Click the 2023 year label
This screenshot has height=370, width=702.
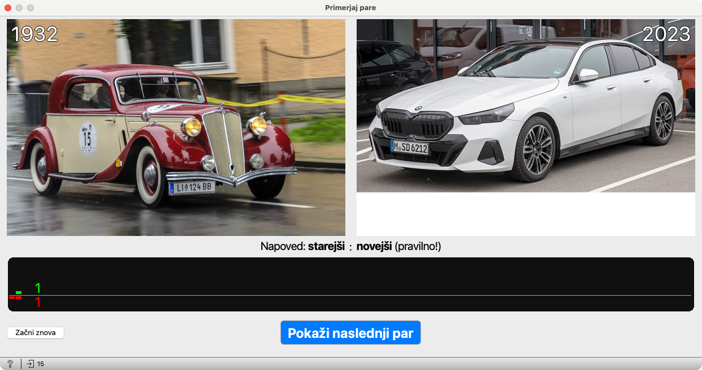[666, 34]
